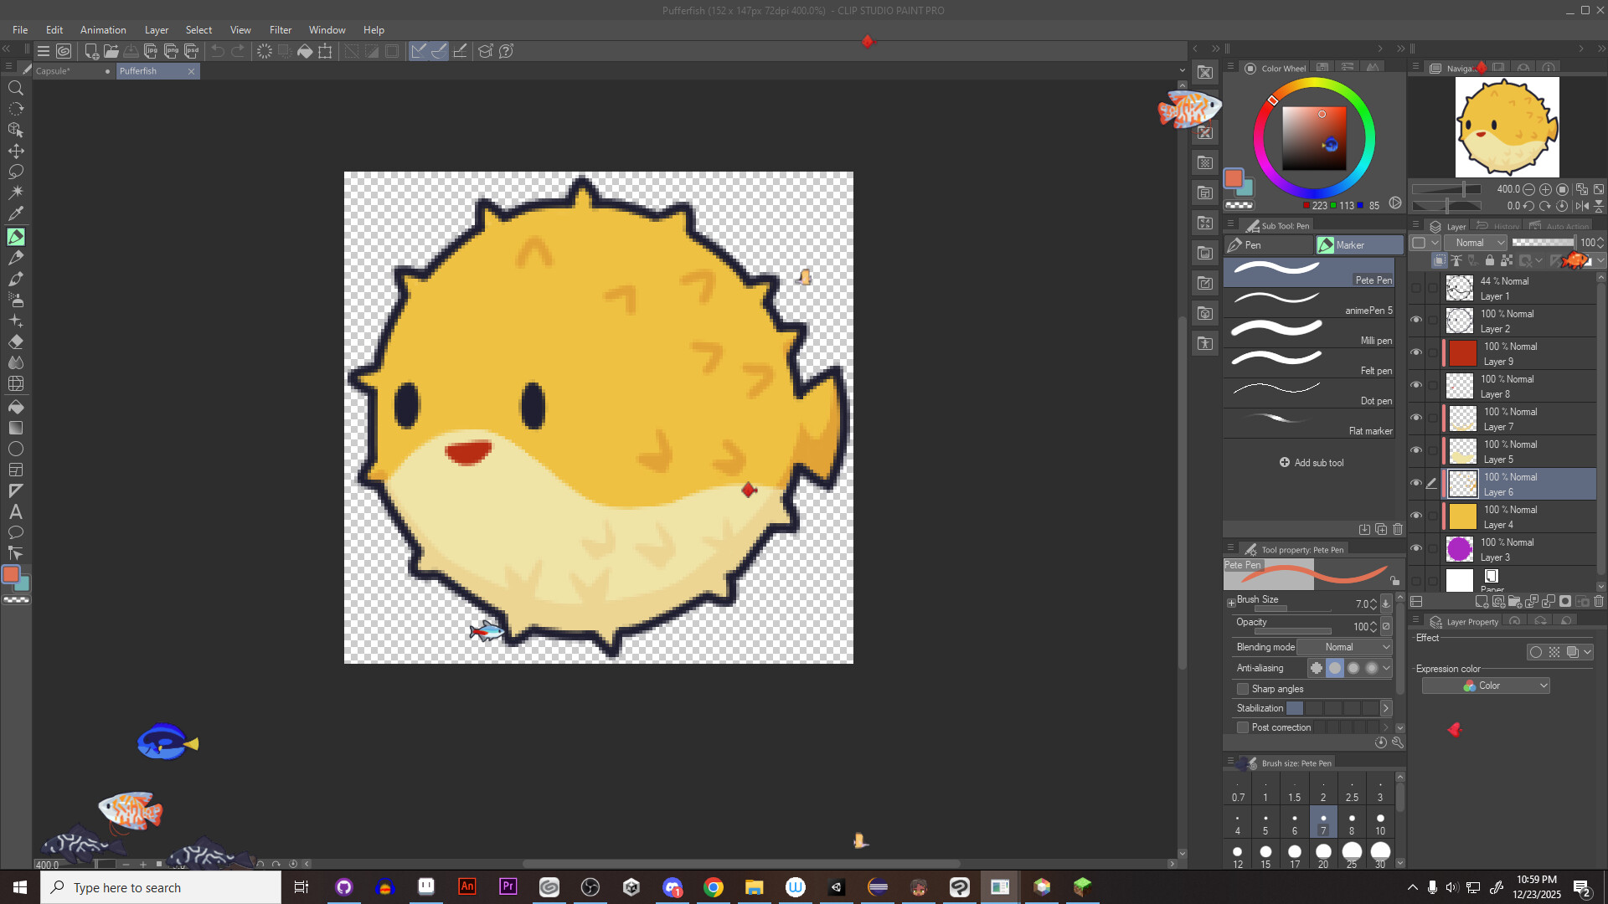1608x904 pixels.
Task: Open the Fill tool
Action: coord(16,408)
